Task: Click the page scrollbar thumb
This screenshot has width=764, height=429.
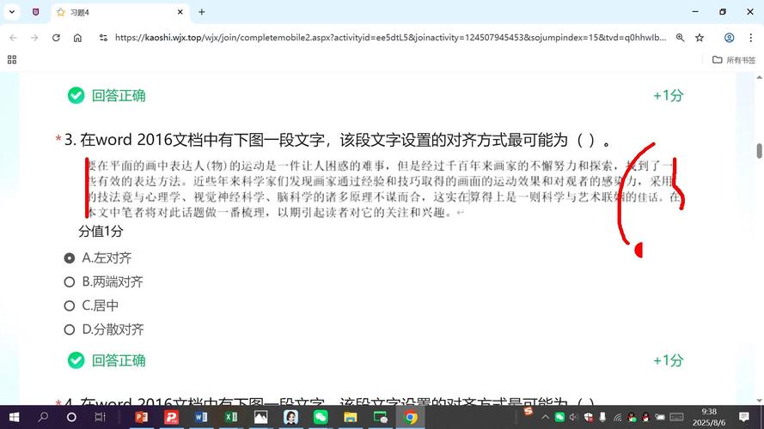Action: coord(759,151)
